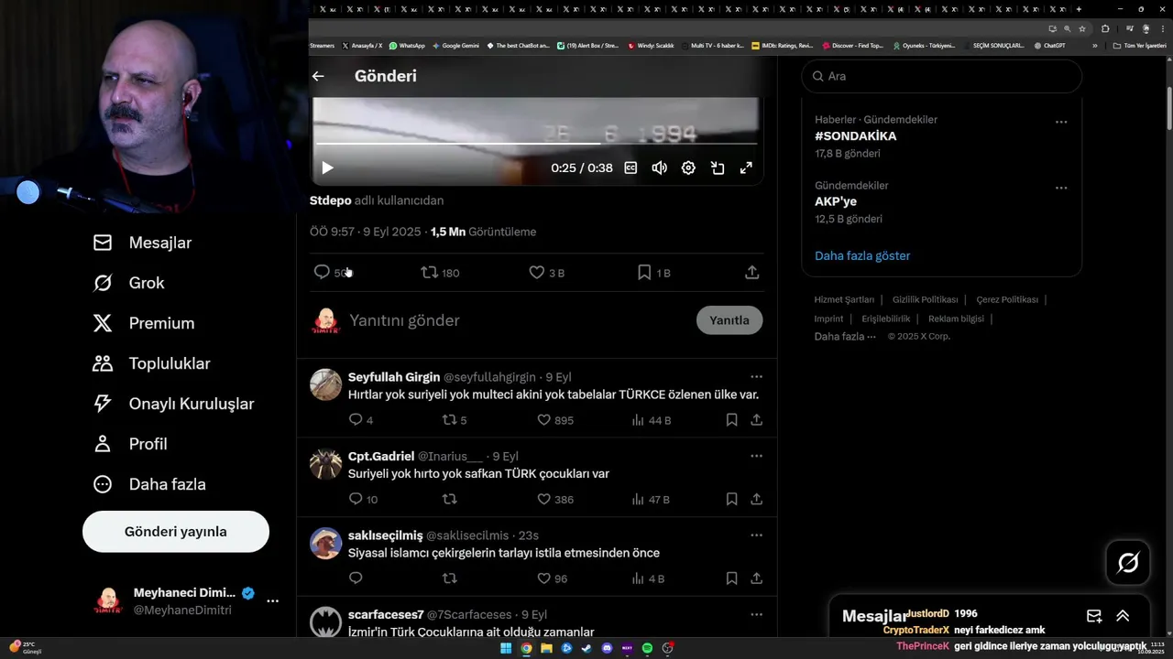Repost saklıseçilmiş's comment
This screenshot has height=659, width=1173.
[x=449, y=578]
